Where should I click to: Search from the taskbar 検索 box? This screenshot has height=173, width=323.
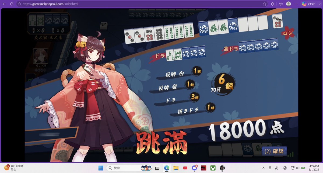[129, 168]
